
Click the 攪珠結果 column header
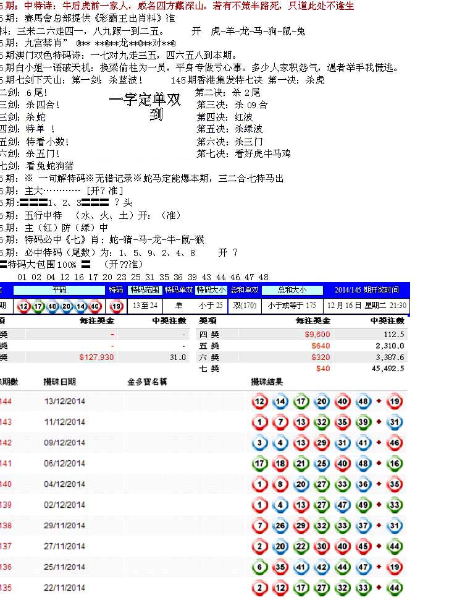point(267,382)
